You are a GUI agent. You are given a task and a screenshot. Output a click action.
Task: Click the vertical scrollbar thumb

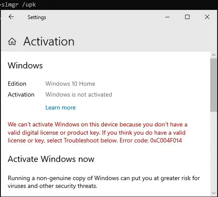[x=214, y=85]
